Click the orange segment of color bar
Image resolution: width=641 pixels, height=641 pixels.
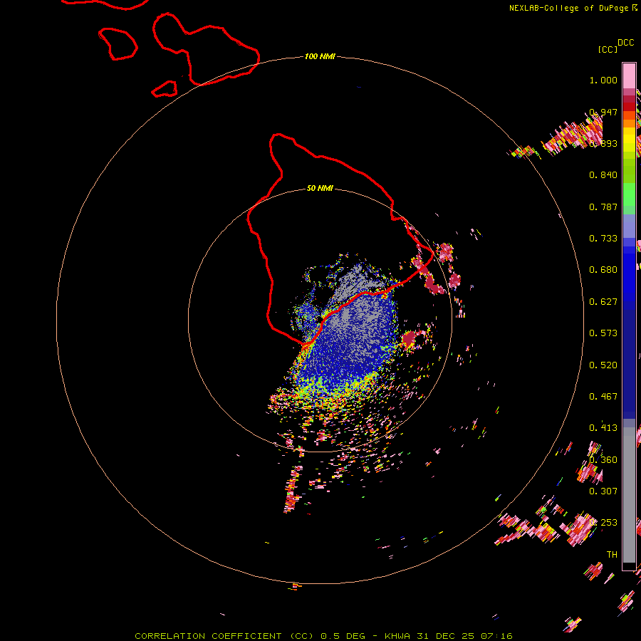click(x=629, y=119)
